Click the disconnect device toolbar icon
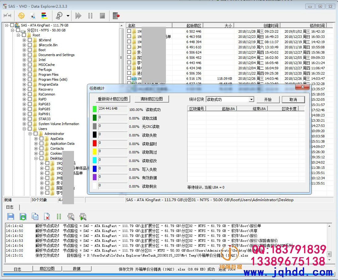The width and height of the screenshot is (338, 280). click(x=7, y=15)
